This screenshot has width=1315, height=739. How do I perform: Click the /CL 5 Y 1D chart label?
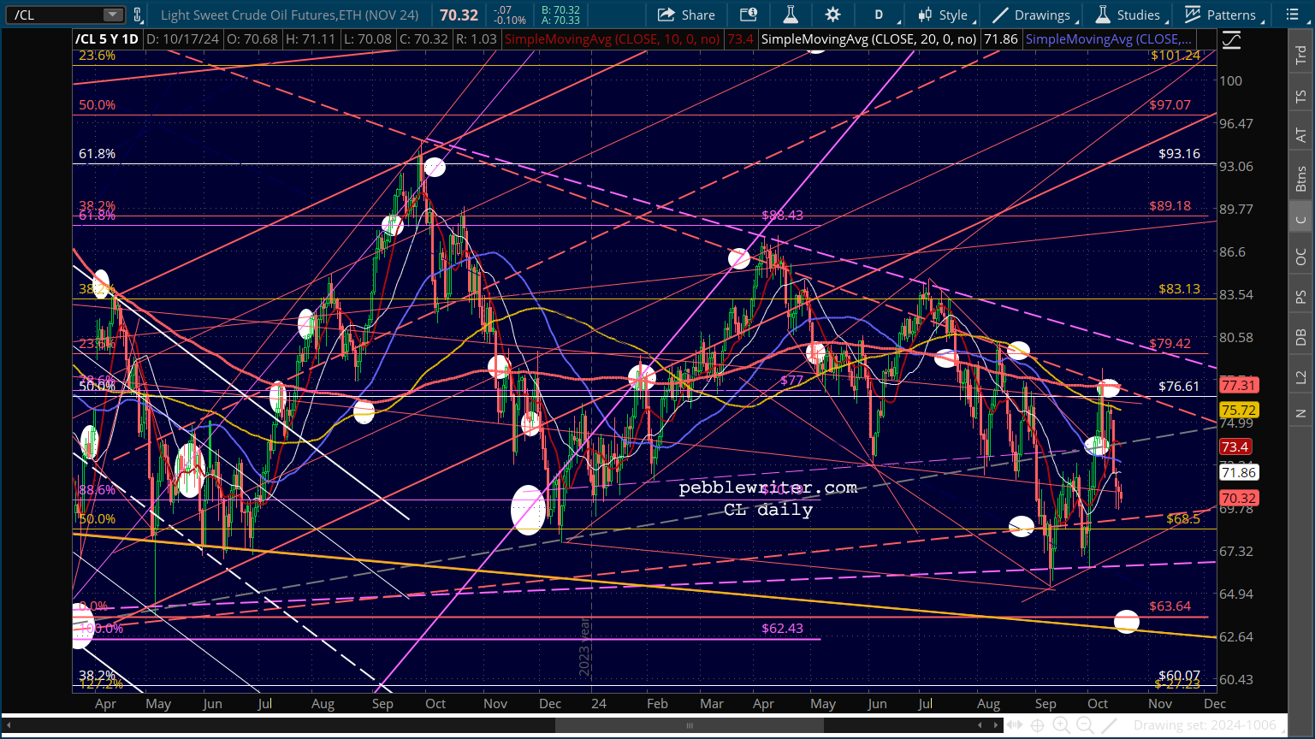coord(106,39)
